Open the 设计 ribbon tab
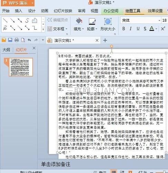Screen dimensions: 168x173 31,11
